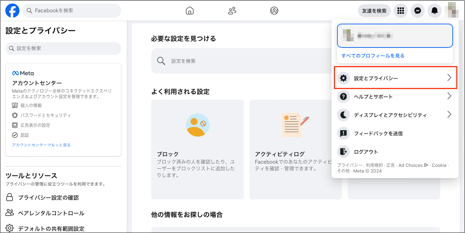Click the checkmark badge icon beside 認証
This screenshot has height=233, width=465.
coord(15,135)
